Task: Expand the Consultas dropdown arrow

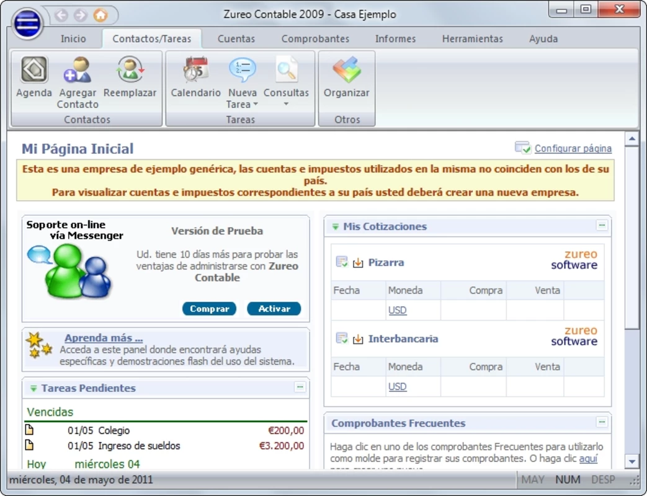Action: [286, 104]
